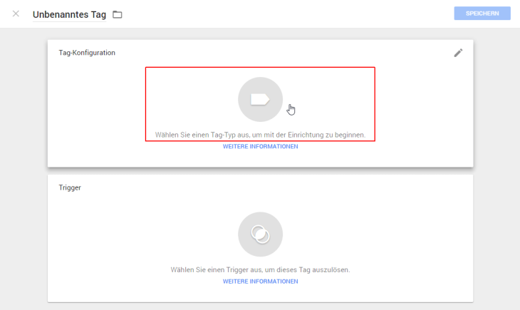
Task: Click the text Wählen Sie einen Tag-Typ aus
Action: click(x=260, y=135)
